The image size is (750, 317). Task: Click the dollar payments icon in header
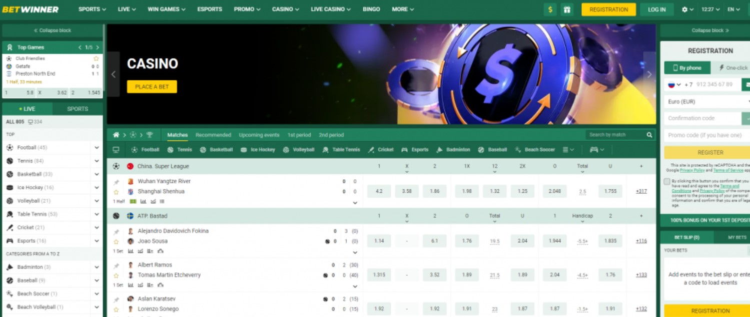pos(550,10)
